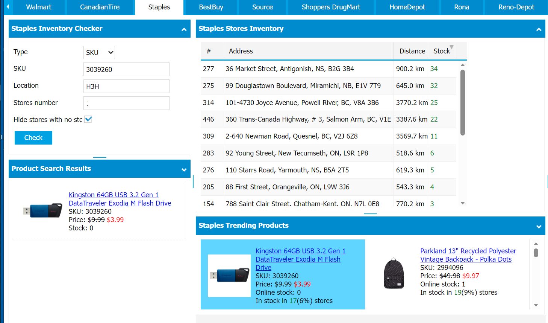The image size is (548, 323).
Task: Click stock value 34 for Antigonish
Action: click(x=434, y=69)
